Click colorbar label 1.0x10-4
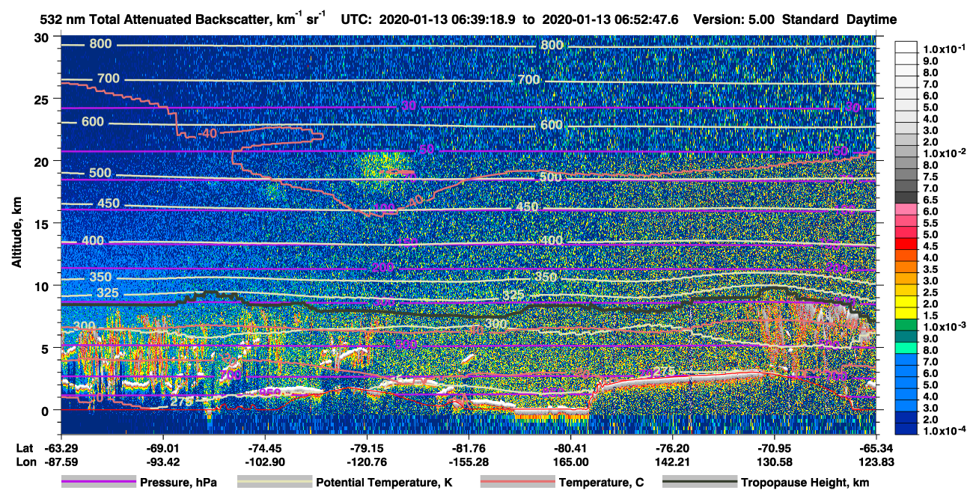 click(x=944, y=432)
